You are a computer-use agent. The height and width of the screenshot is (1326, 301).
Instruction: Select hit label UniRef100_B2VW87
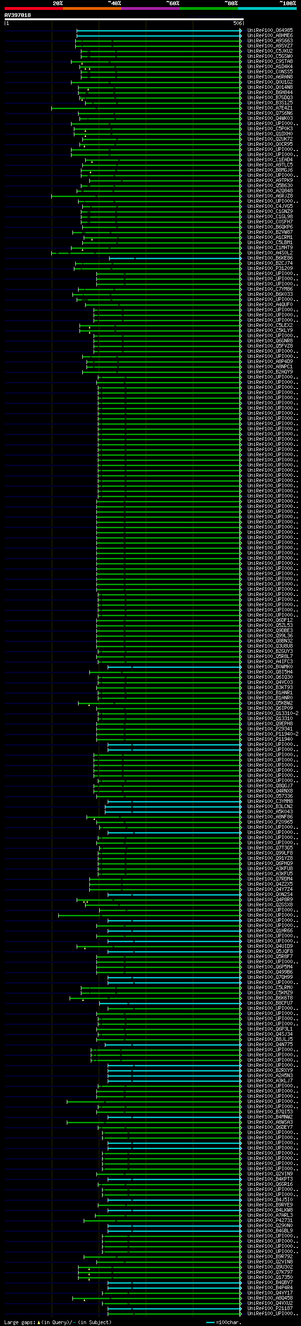[x=270, y=232]
